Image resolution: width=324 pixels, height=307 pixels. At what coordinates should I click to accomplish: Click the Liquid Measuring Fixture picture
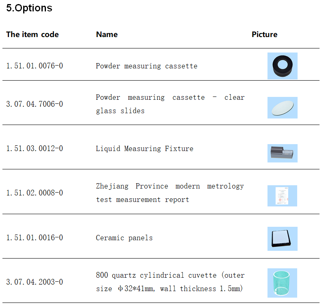coord(282,153)
